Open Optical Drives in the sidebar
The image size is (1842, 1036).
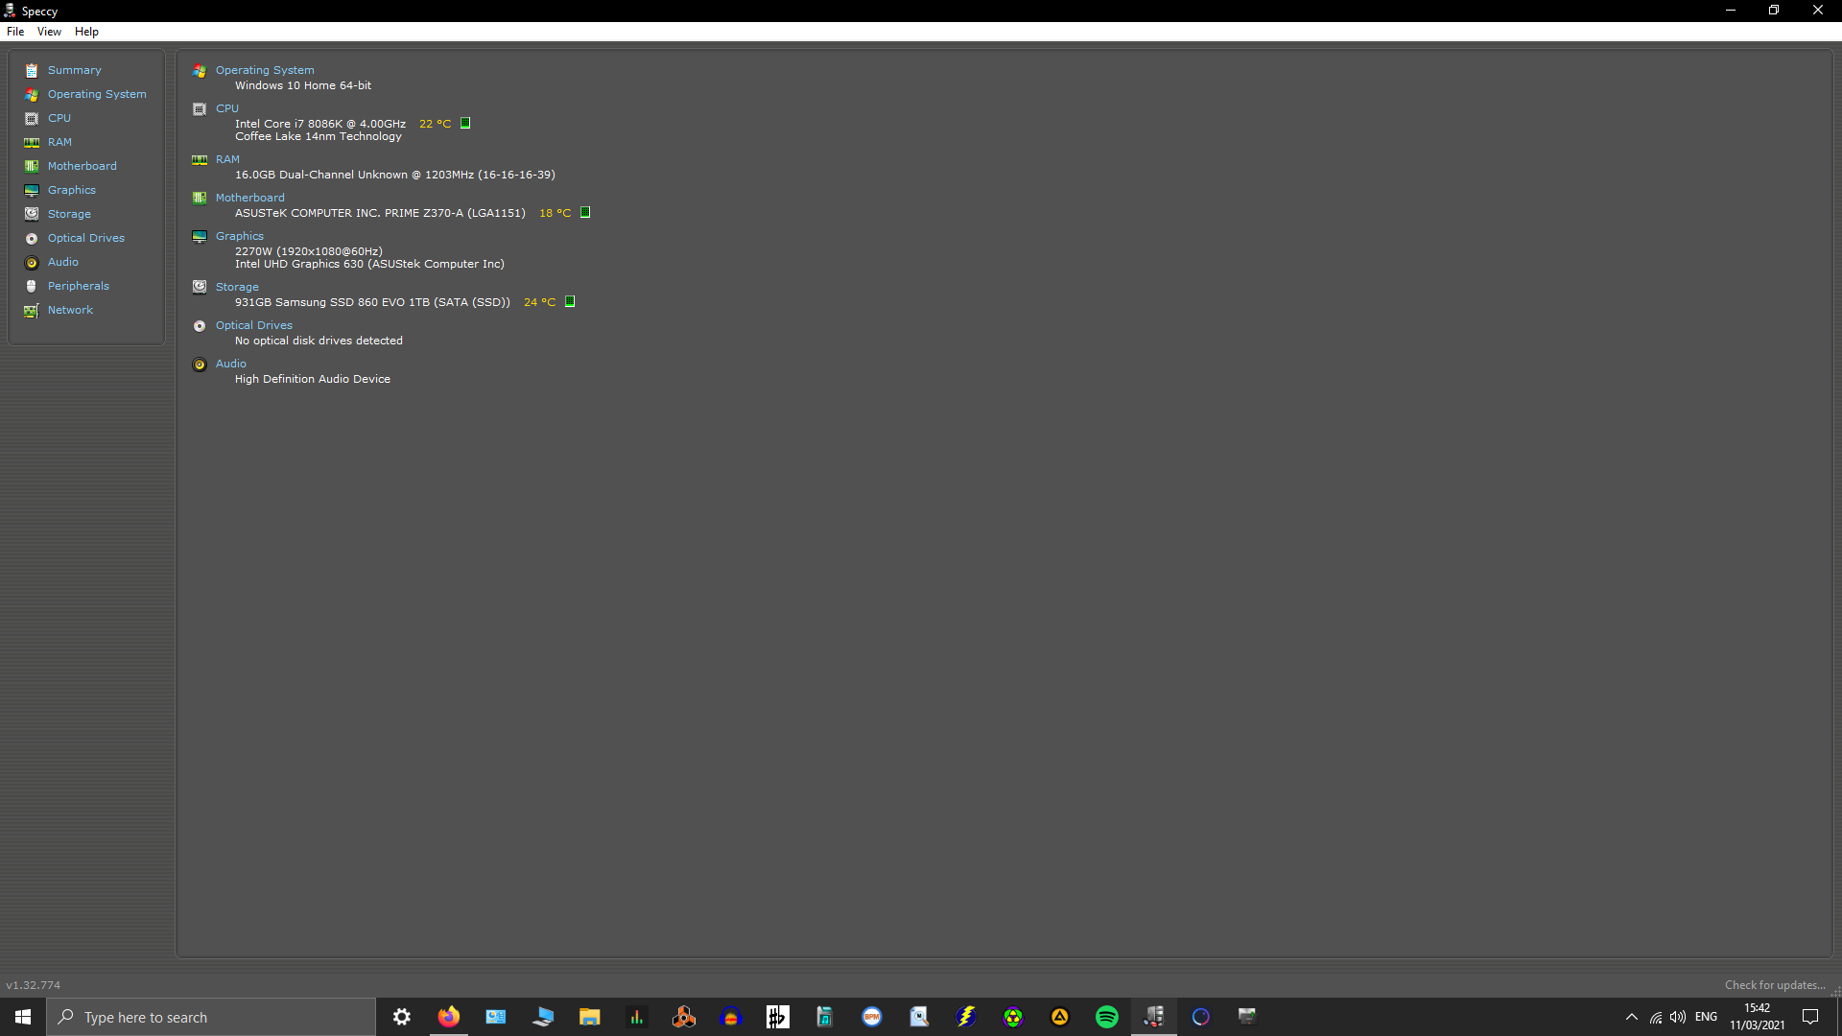(86, 238)
